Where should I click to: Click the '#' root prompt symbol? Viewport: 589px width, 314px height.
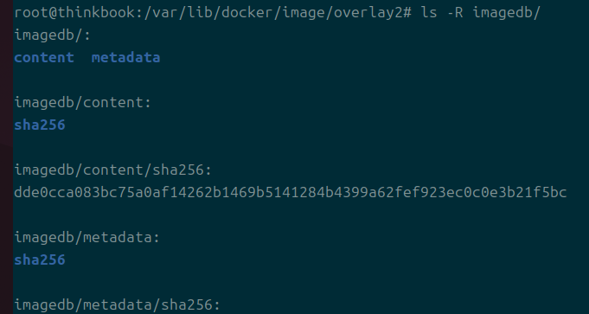click(x=407, y=12)
